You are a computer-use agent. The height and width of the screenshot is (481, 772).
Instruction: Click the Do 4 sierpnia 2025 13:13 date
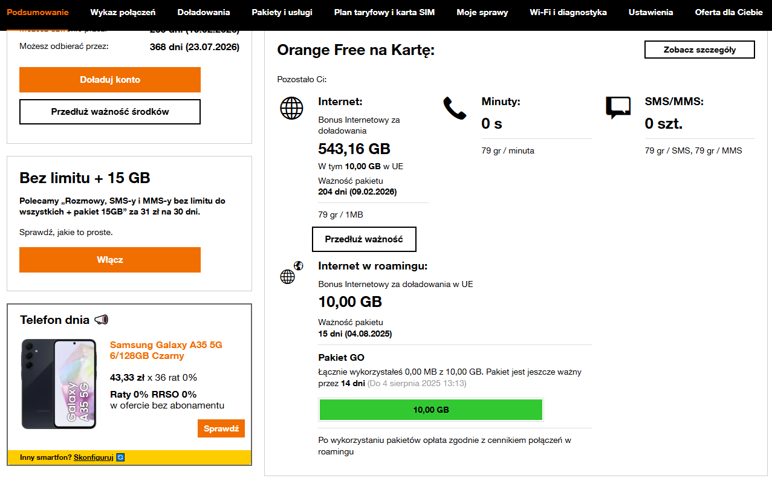(x=417, y=383)
